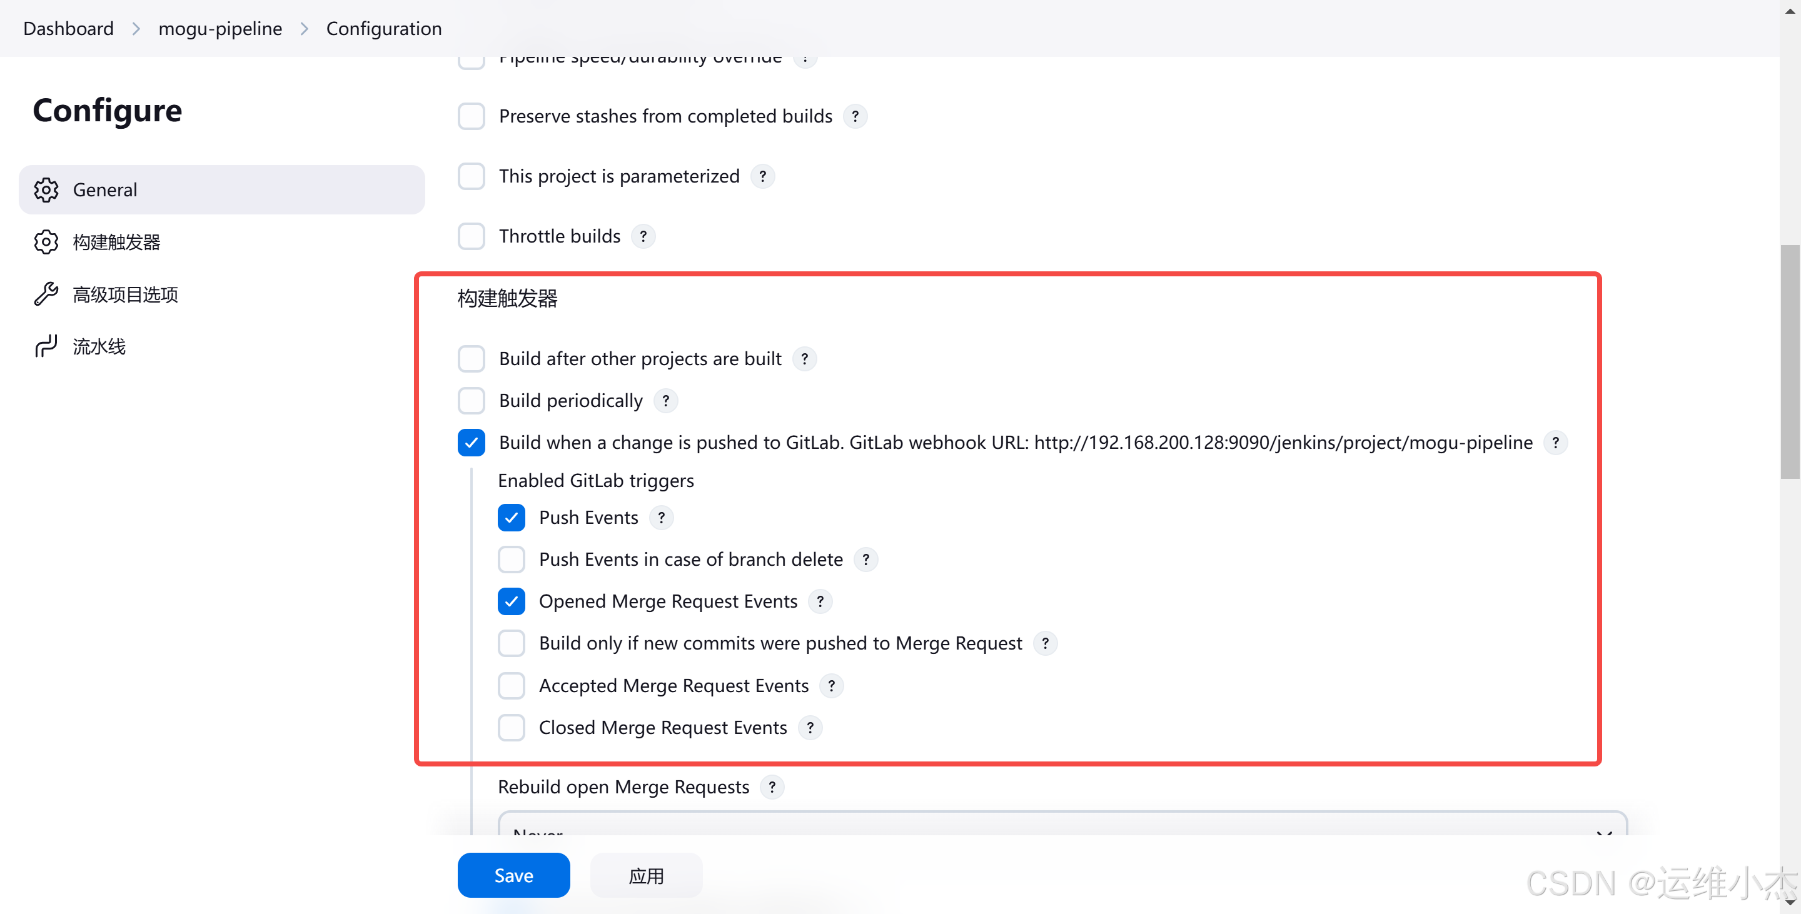Click help icon for GitLab webhook URL
The height and width of the screenshot is (914, 1801).
[x=1556, y=443]
